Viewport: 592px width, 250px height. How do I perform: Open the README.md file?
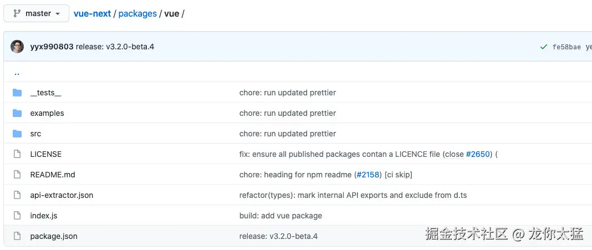pyautogui.click(x=53, y=175)
